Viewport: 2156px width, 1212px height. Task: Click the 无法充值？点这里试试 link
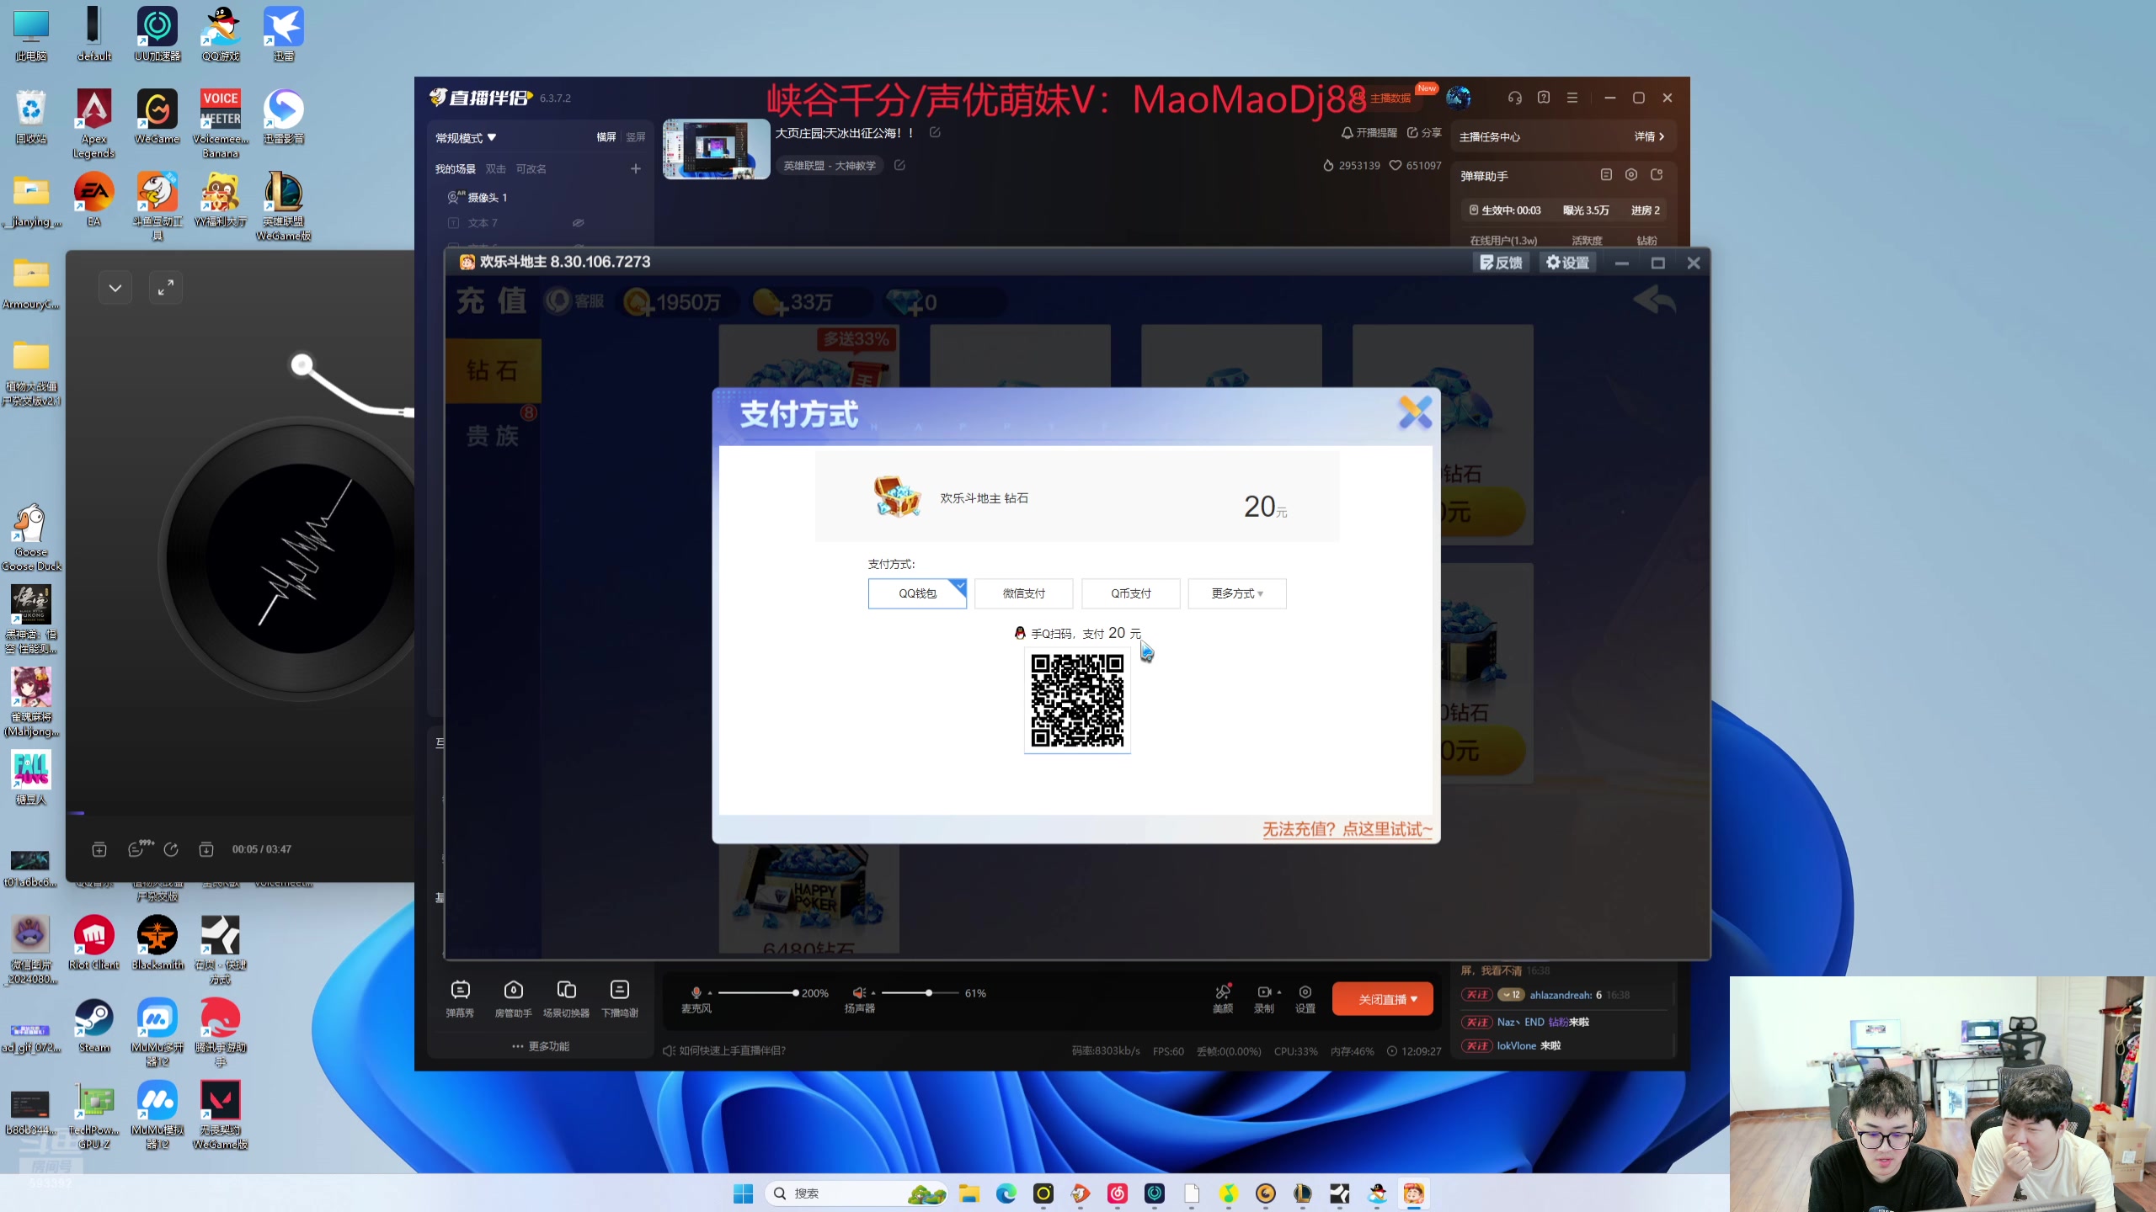[1347, 829]
